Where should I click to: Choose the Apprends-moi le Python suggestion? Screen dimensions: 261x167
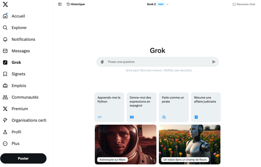pyautogui.click(x=109, y=107)
